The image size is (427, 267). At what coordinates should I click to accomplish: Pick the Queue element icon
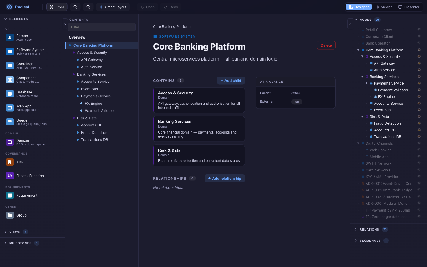click(10, 122)
